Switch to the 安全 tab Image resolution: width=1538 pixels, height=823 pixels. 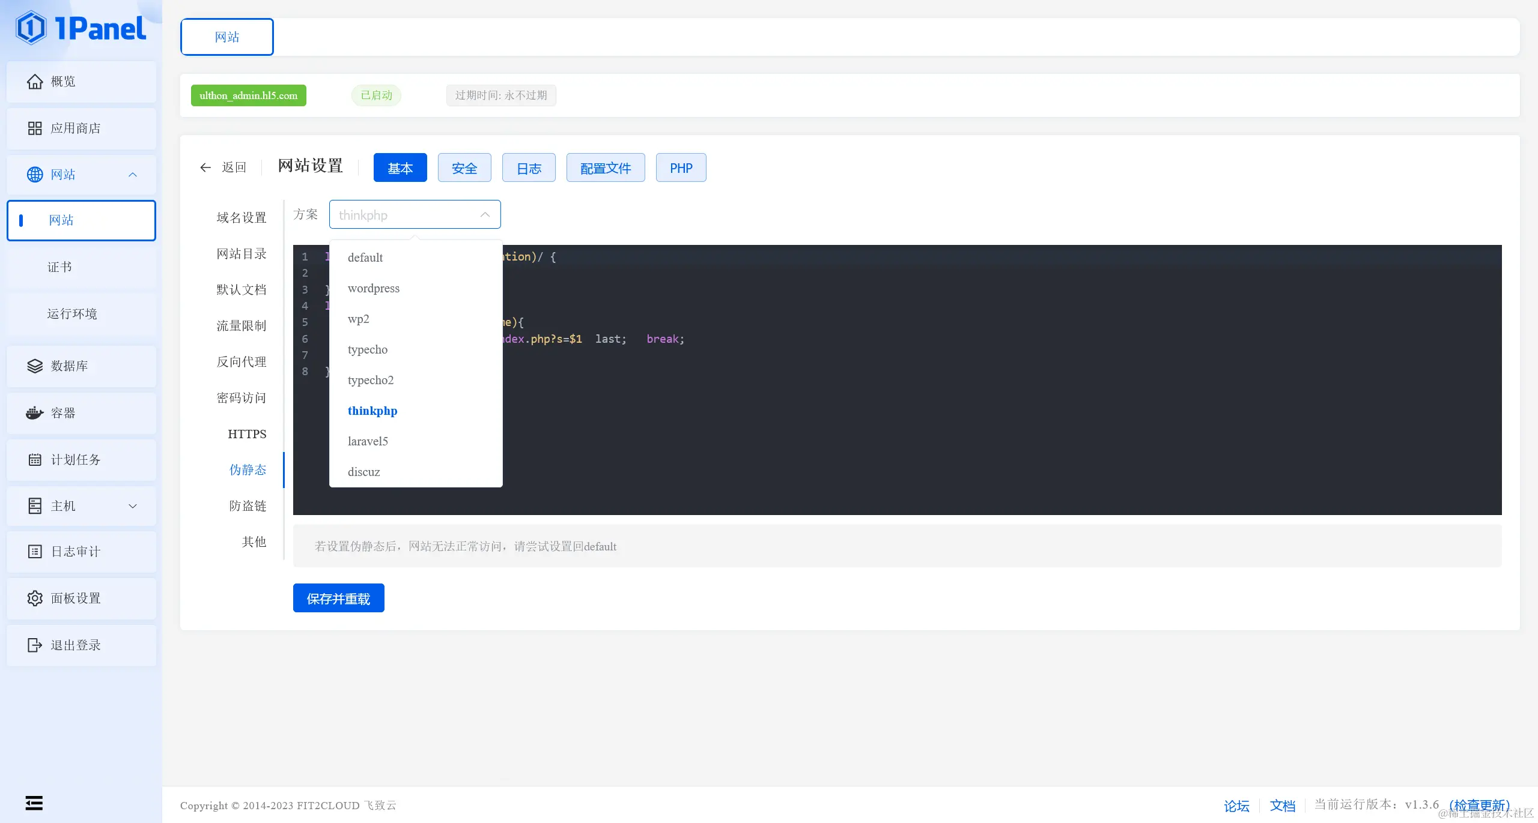tap(464, 168)
